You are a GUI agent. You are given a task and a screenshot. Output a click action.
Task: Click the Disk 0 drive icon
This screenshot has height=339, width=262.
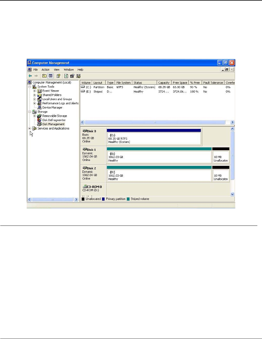coord(85,131)
